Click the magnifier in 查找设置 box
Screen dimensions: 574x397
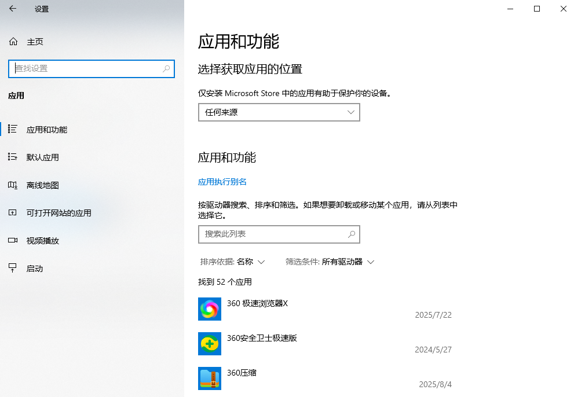(166, 68)
